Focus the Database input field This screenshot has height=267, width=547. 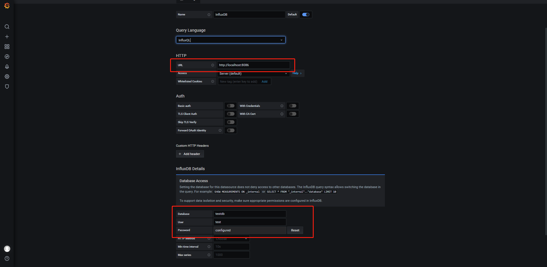250,214
